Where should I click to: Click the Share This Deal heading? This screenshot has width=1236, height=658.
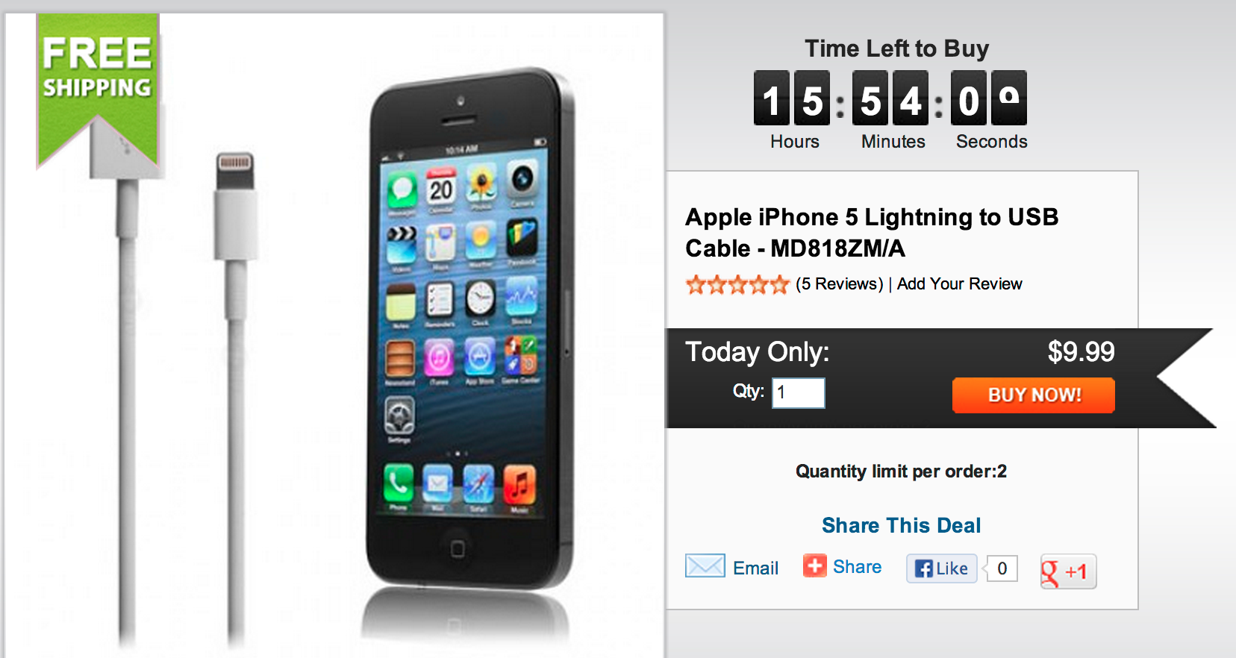click(901, 525)
